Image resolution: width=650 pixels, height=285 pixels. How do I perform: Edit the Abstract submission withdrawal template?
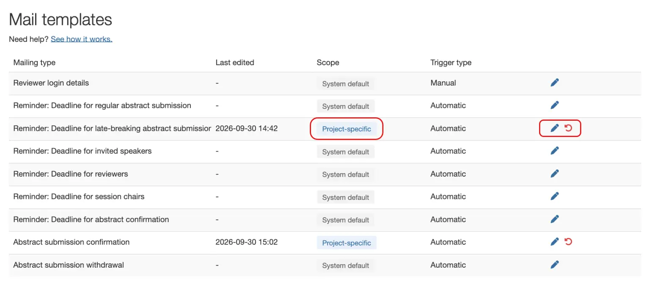554,265
